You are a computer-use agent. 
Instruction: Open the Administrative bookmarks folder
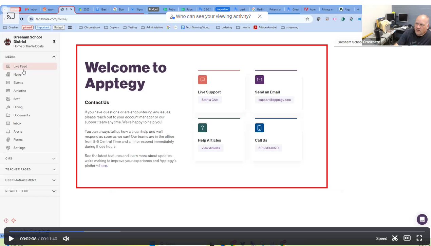pyautogui.click(x=152, y=27)
